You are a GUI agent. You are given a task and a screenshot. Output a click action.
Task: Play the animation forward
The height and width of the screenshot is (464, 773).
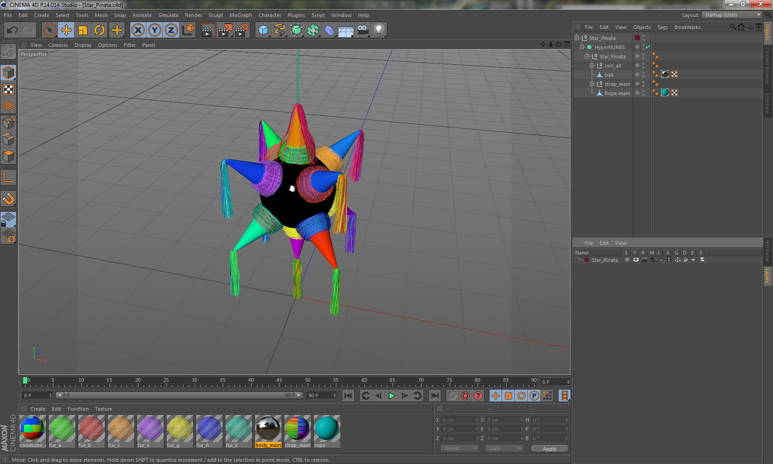[x=392, y=396]
